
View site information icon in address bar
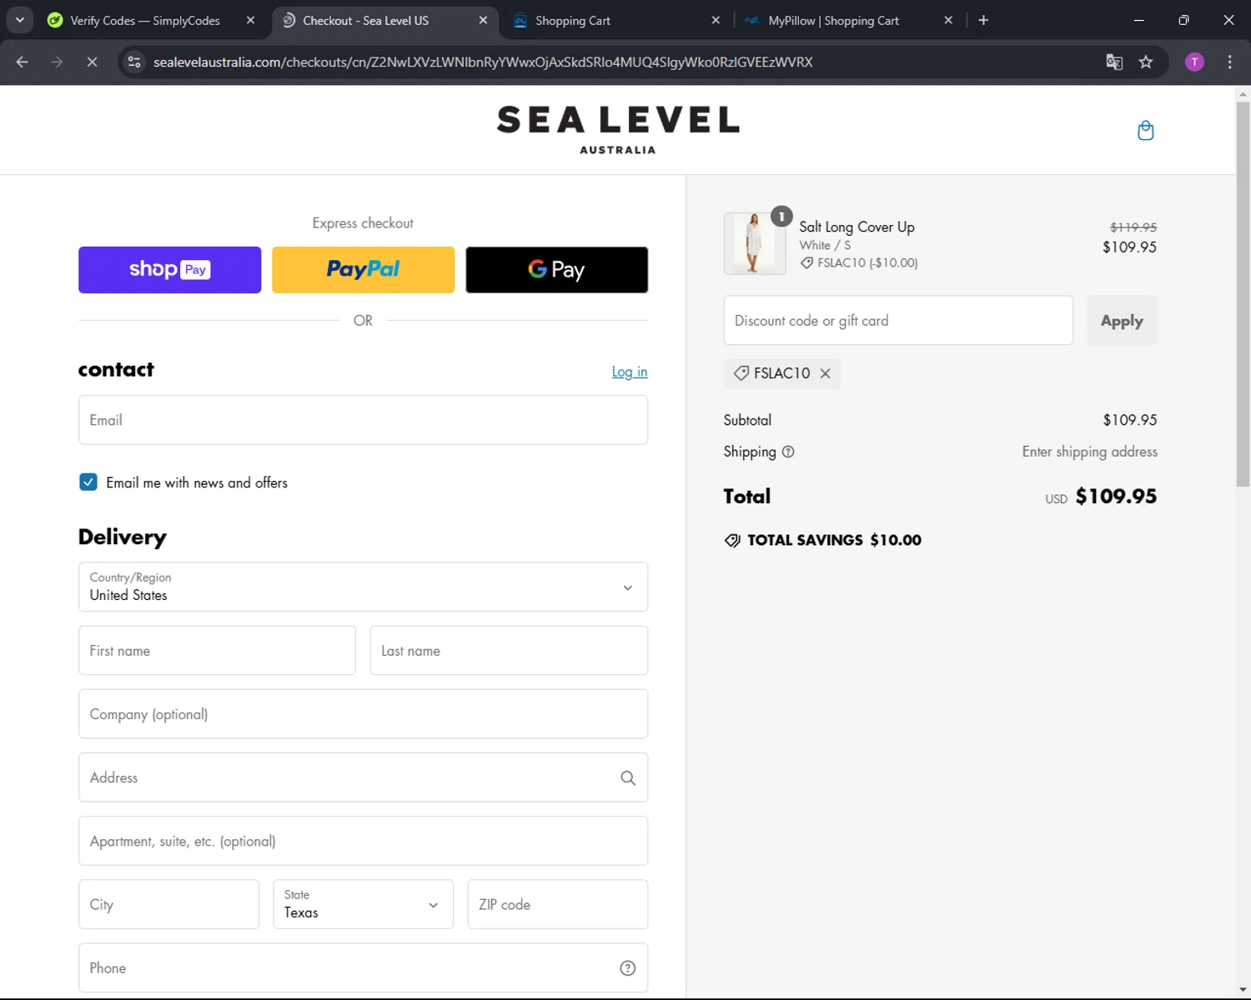point(134,62)
